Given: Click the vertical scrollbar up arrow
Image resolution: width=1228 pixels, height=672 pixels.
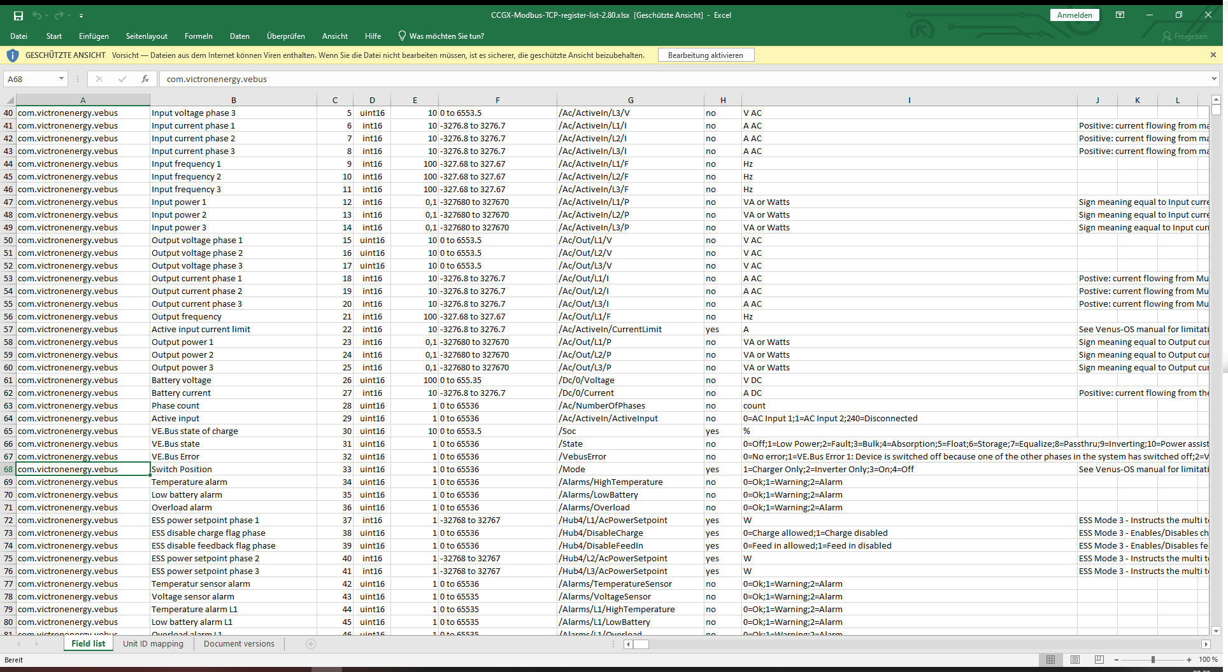Looking at the screenshot, I should click(x=1216, y=100).
